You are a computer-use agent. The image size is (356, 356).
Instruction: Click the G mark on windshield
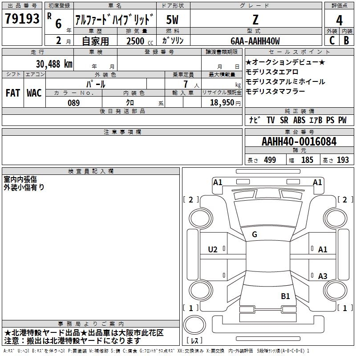click(x=255, y=235)
